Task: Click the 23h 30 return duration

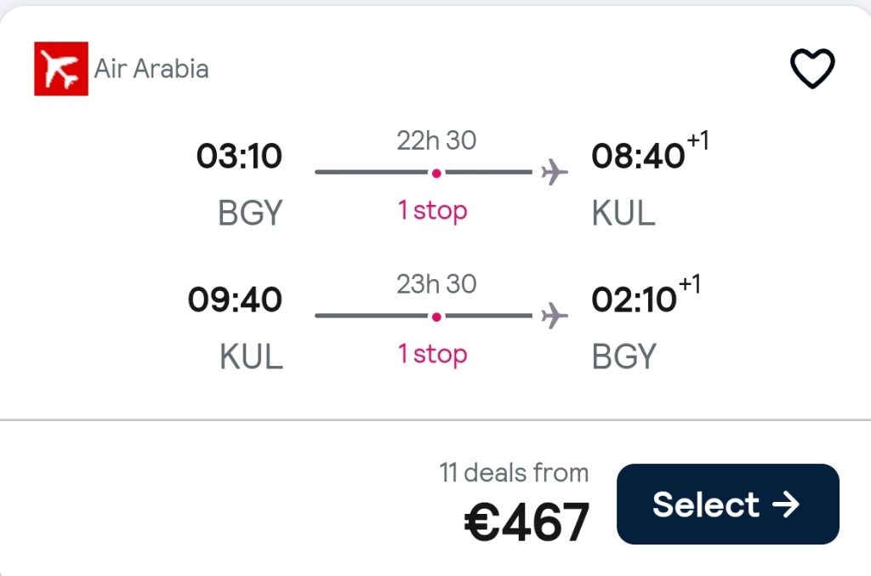Action: click(436, 284)
